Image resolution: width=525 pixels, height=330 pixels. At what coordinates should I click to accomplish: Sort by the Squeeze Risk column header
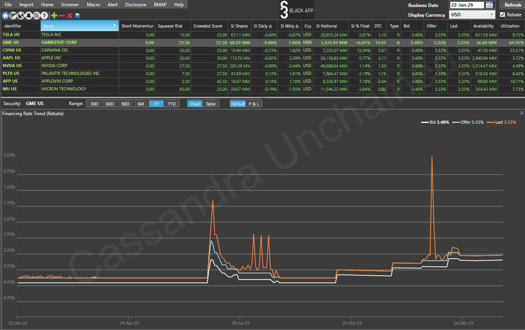point(173,26)
